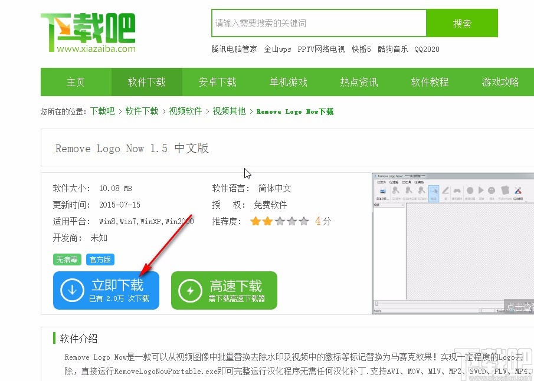Open the 单机游戏 navigation tab
Image resolution: width=534 pixels, height=381 pixels.
(x=289, y=82)
